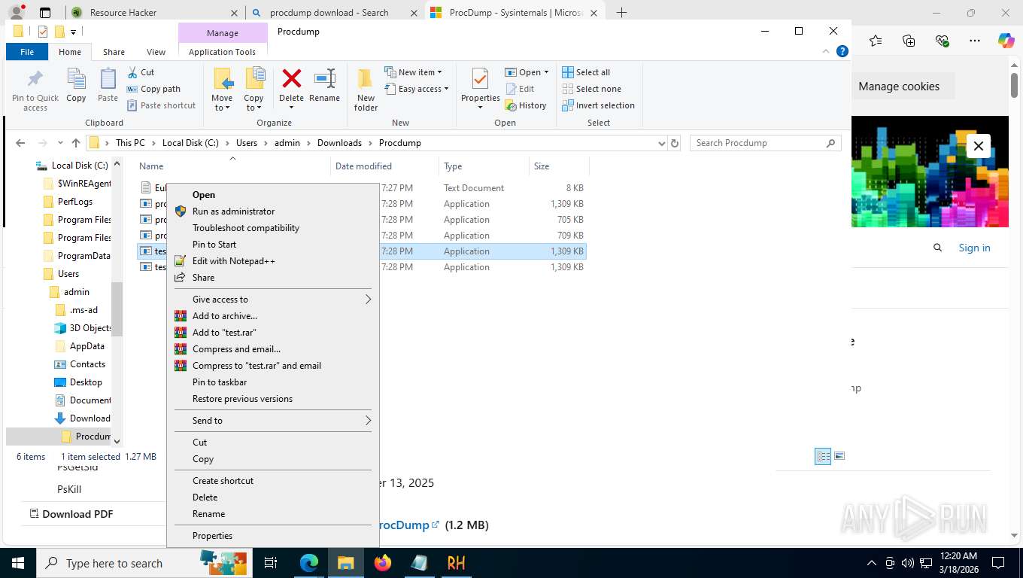Open the ribbon Open dropdown
The image size is (1023, 578).
527,72
